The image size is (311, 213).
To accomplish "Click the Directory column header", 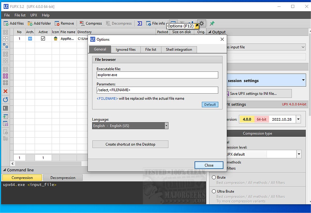I will (116, 32).
